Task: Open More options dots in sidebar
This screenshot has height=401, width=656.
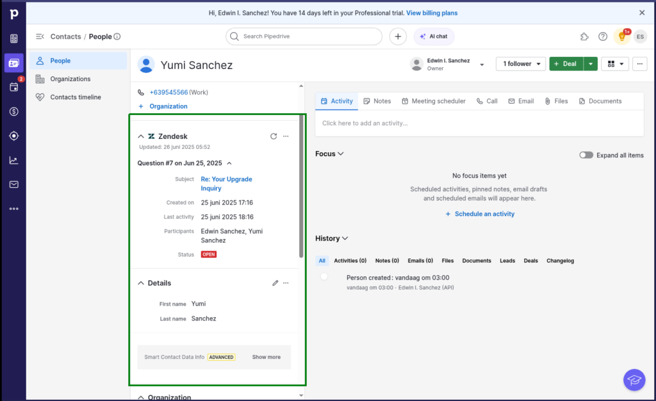Action: [x=14, y=209]
